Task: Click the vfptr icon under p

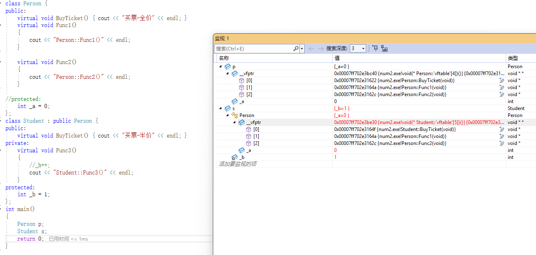Action: [x=235, y=74]
